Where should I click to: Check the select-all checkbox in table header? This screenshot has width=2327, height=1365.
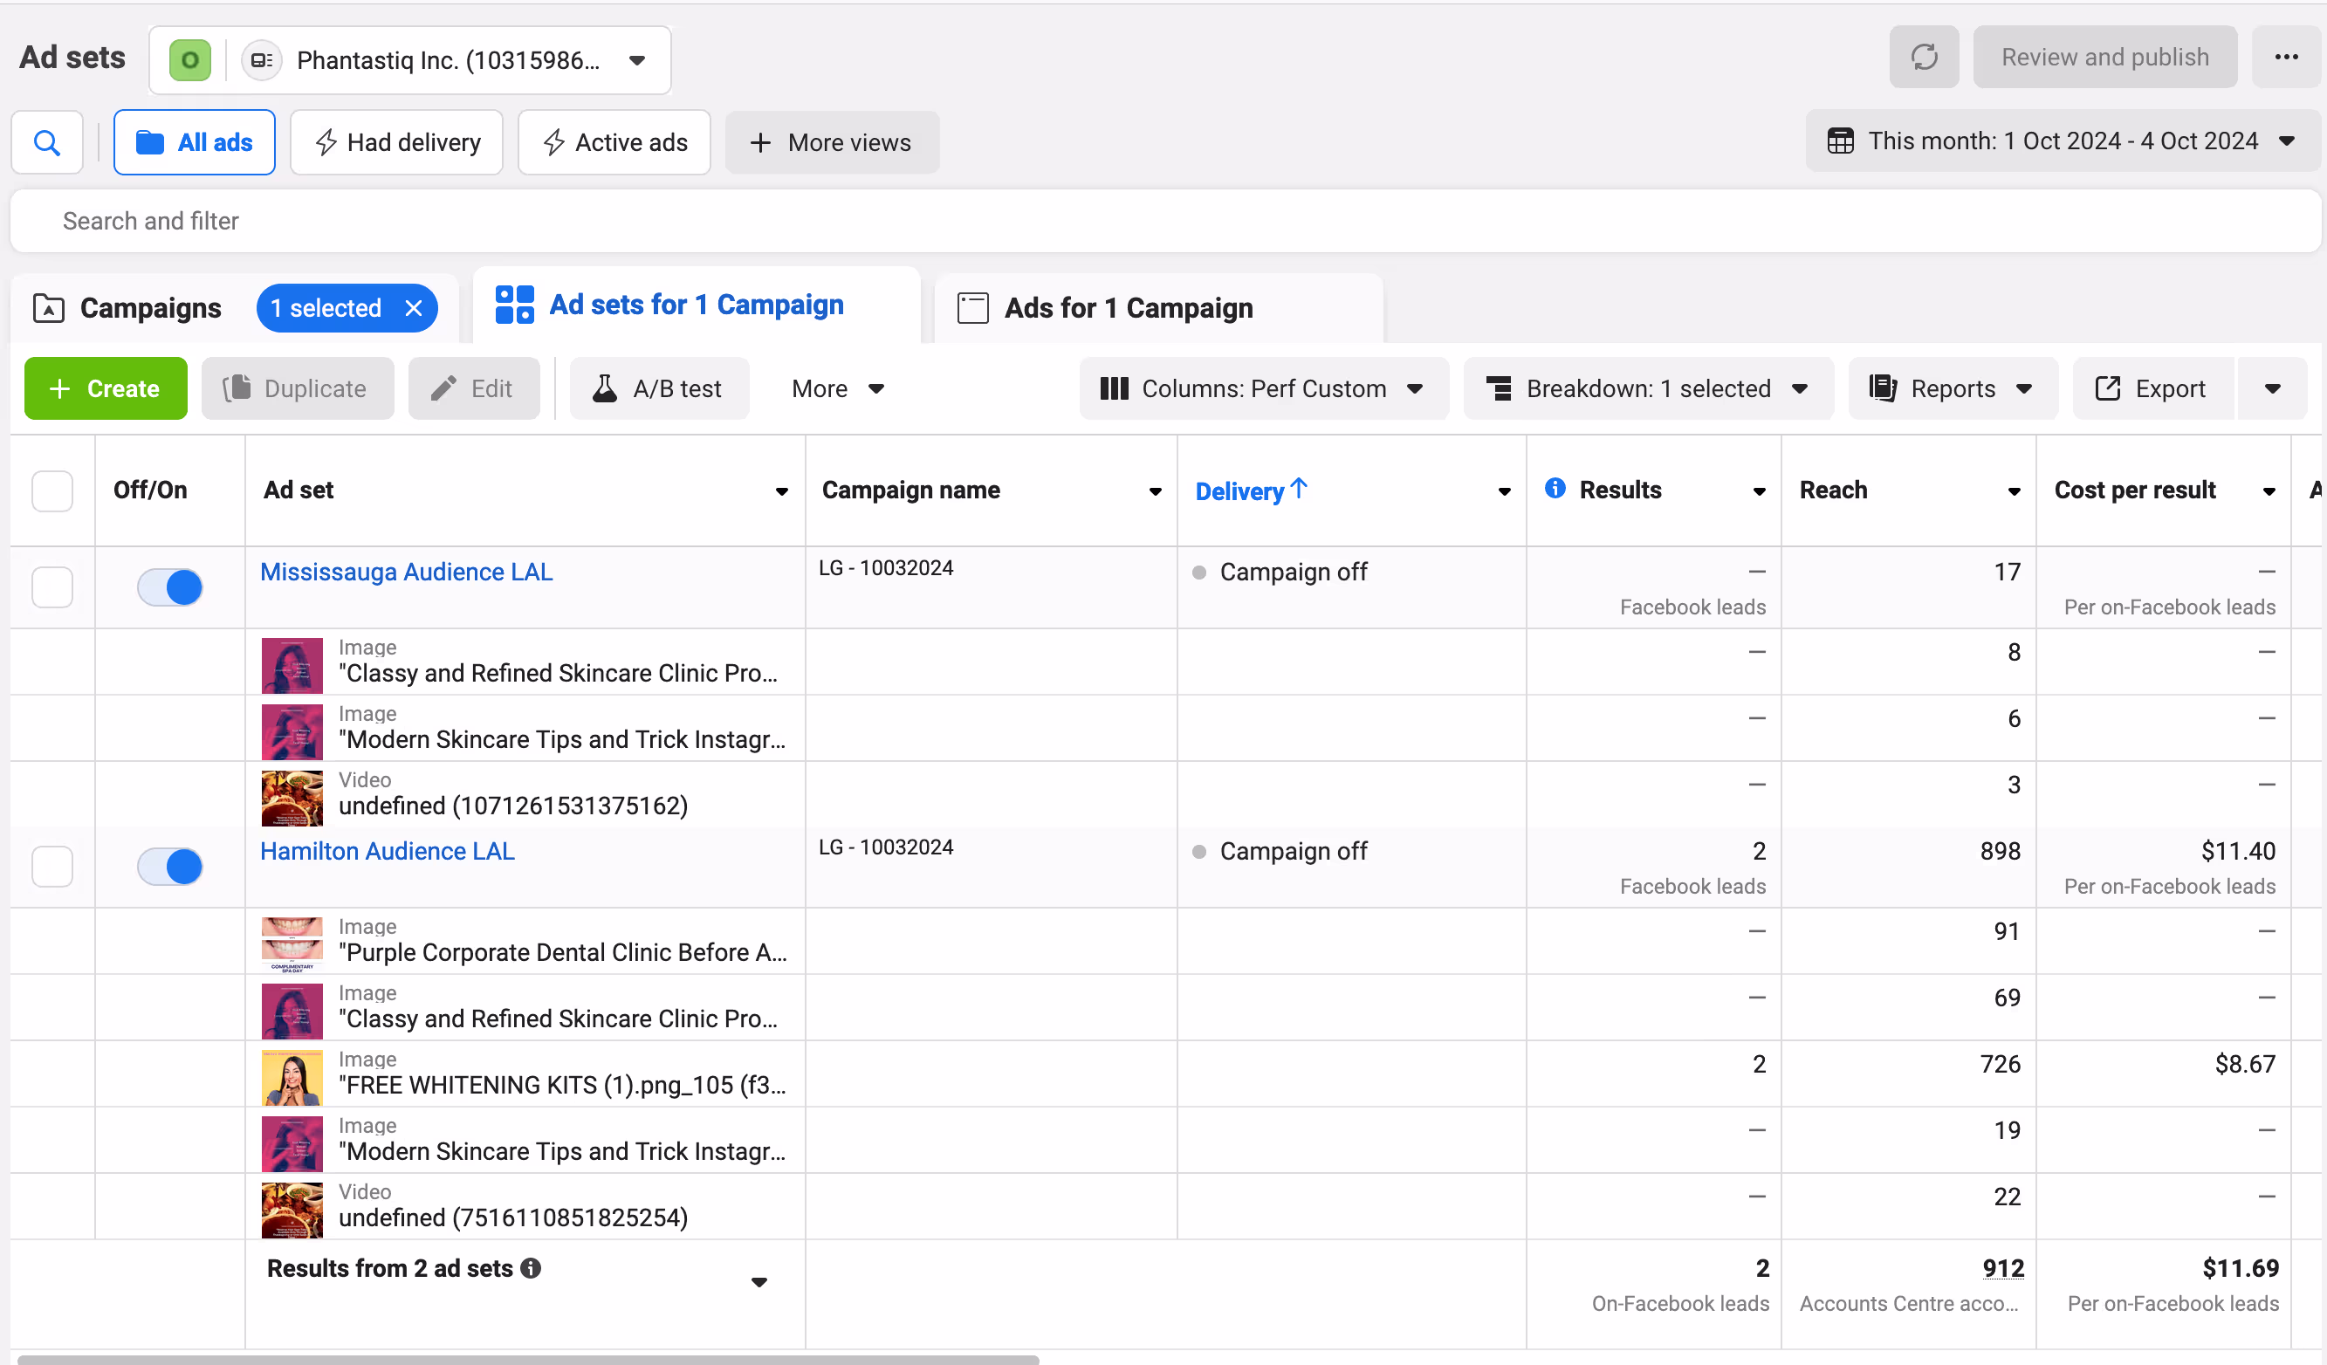click(x=51, y=490)
